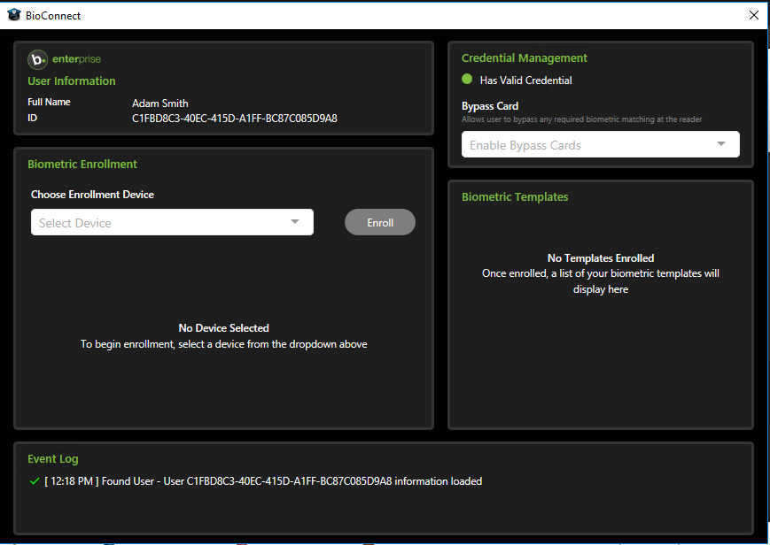
Task: Close the BioConnect window
Action: (x=754, y=15)
